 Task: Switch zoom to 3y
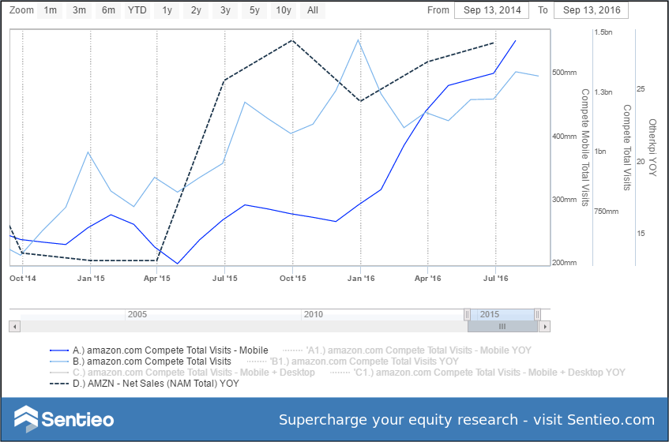(225, 10)
